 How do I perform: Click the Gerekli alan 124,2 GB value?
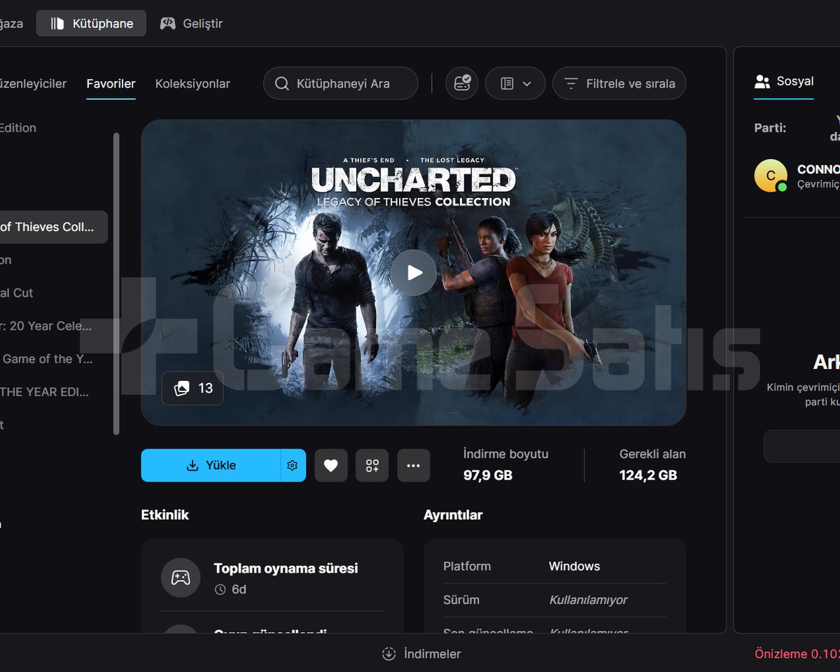coord(648,475)
